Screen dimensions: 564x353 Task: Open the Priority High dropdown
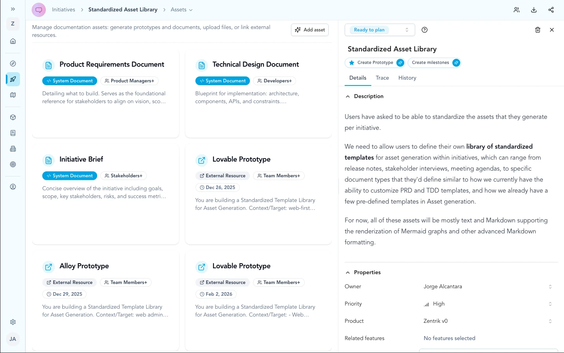point(488,304)
